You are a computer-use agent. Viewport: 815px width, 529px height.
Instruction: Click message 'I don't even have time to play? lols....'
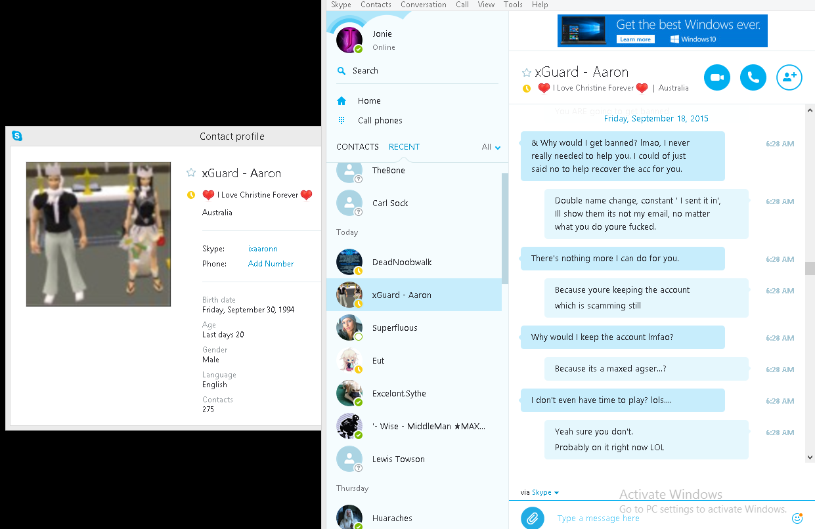coord(623,400)
